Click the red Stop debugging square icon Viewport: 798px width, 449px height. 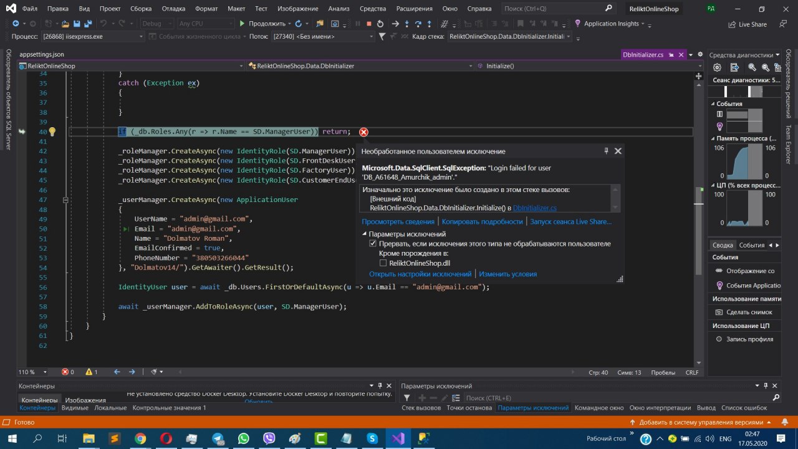[x=368, y=24]
